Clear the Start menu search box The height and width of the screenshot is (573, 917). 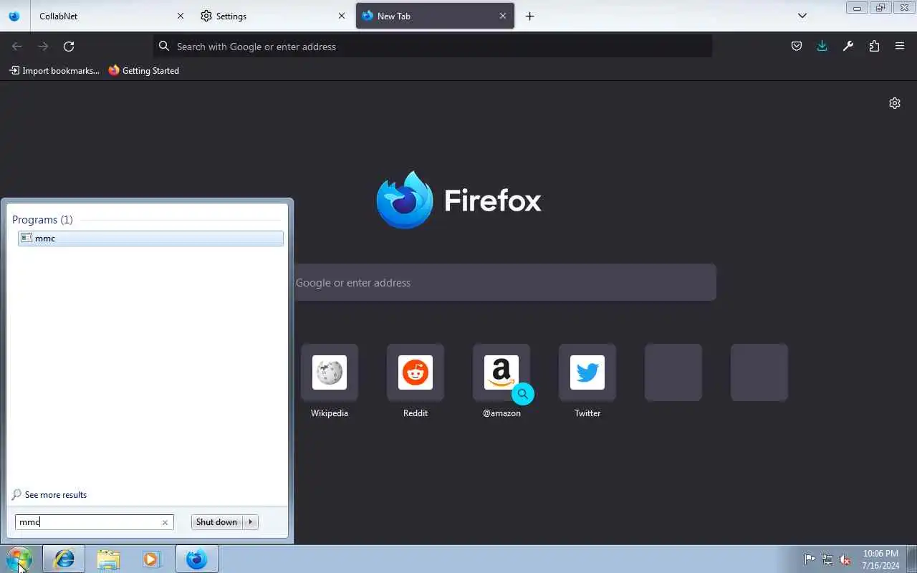(x=165, y=523)
